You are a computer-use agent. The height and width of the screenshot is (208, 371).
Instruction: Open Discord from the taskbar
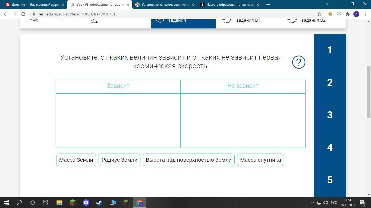pos(86,203)
